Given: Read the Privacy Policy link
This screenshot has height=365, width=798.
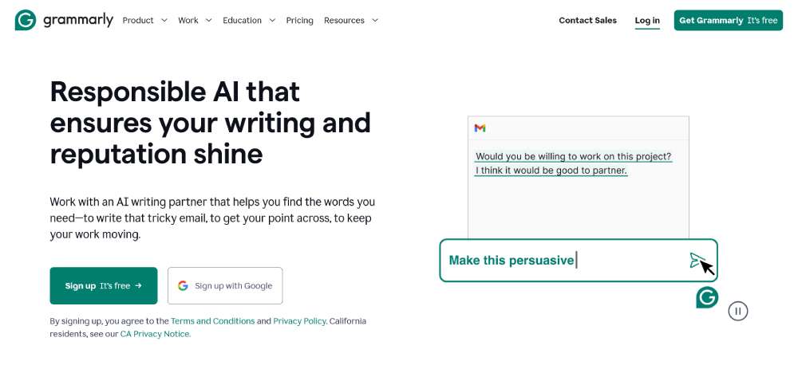Looking at the screenshot, I should coord(299,321).
